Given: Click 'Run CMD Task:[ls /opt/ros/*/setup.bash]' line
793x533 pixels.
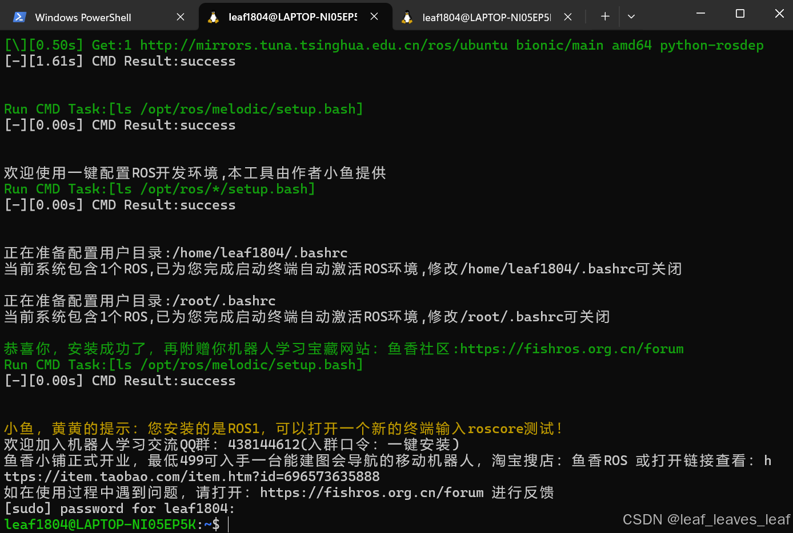Looking at the screenshot, I should point(160,189).
